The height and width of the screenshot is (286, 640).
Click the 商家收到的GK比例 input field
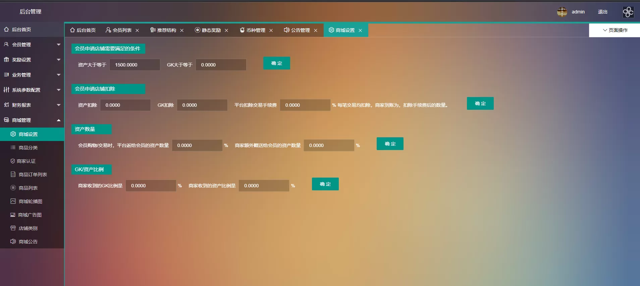click(151, 186)
